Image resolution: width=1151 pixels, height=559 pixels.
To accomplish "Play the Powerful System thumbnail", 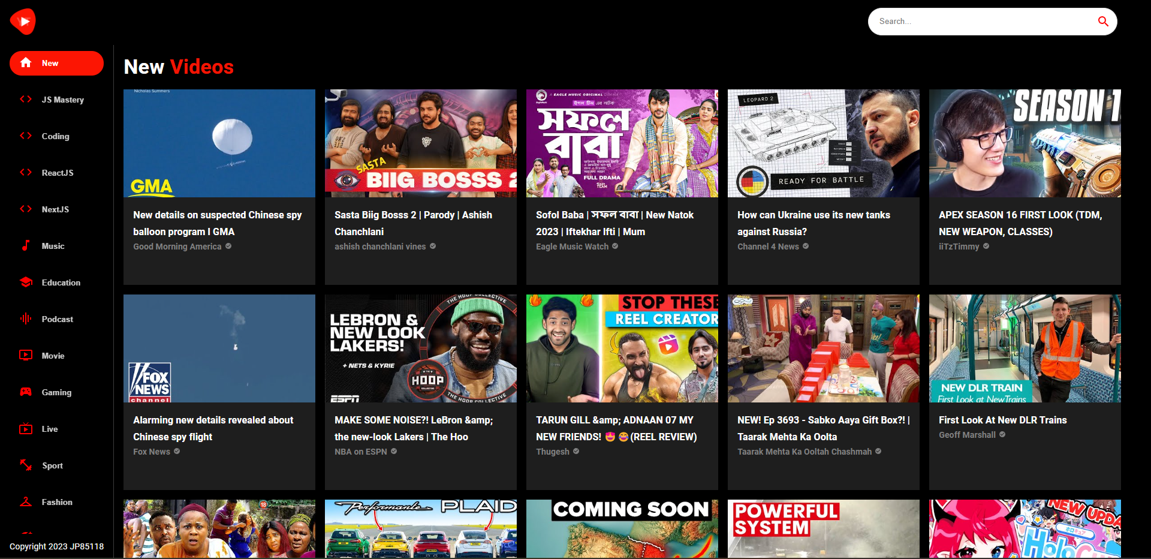I will [824, 528].
